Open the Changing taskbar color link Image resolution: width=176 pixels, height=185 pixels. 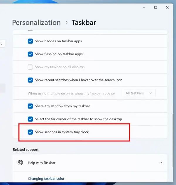(x=46, y=179)
